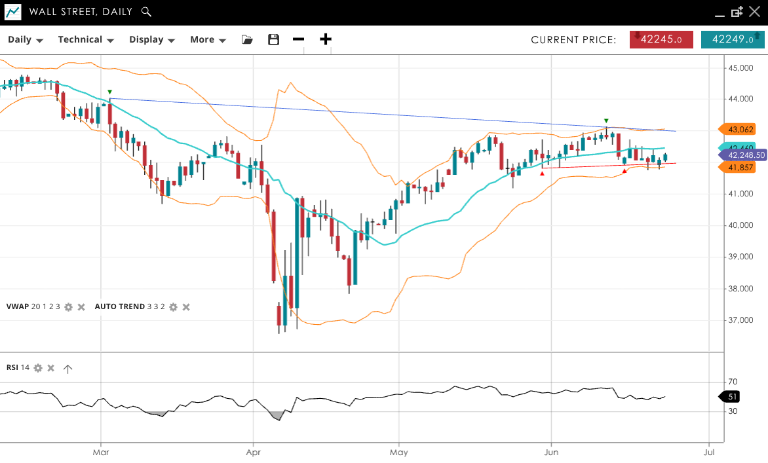This screenshot has height=463, width=768.
Task: Remove the RSI indicator
Action: [51, 368]
